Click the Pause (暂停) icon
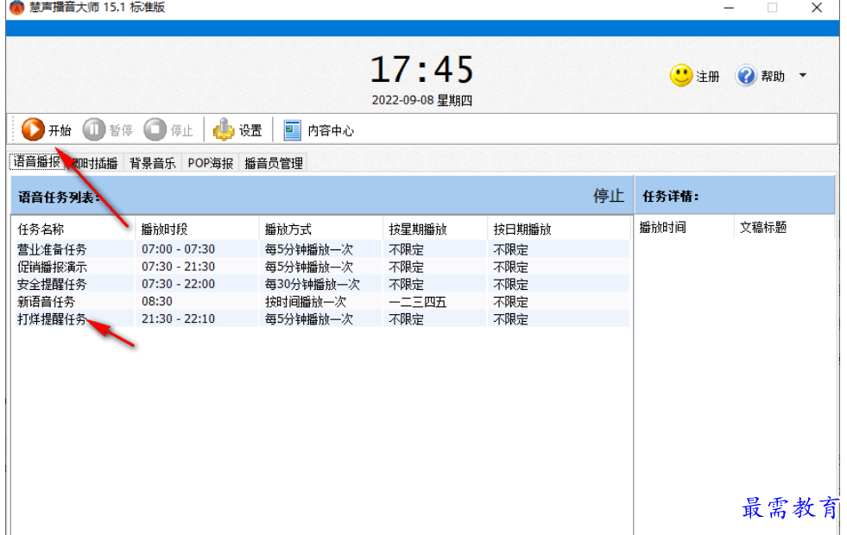Image resolution: width=847 pixels, height=535 pixels. [95, 130]
